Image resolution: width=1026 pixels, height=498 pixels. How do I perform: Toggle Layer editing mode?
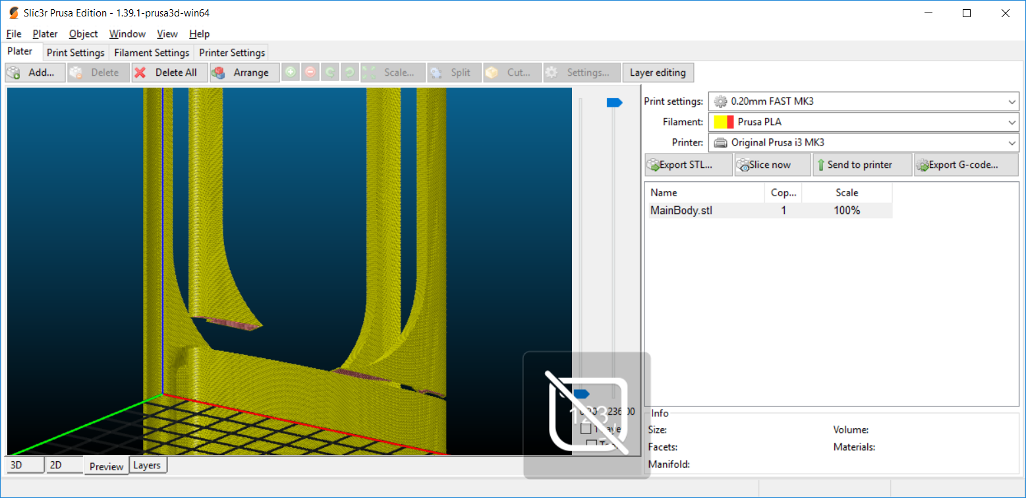pos(658,72)
